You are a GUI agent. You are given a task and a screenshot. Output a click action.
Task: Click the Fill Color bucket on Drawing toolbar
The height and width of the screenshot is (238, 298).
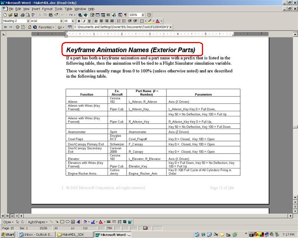pyautogui.click(x=85, y=222)
